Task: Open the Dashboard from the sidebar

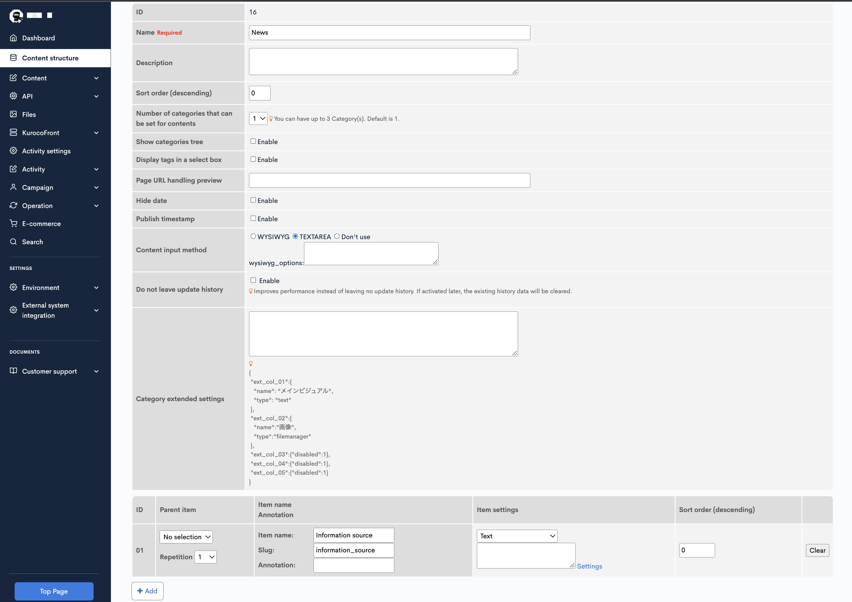Action: click(x=38, y=38)
